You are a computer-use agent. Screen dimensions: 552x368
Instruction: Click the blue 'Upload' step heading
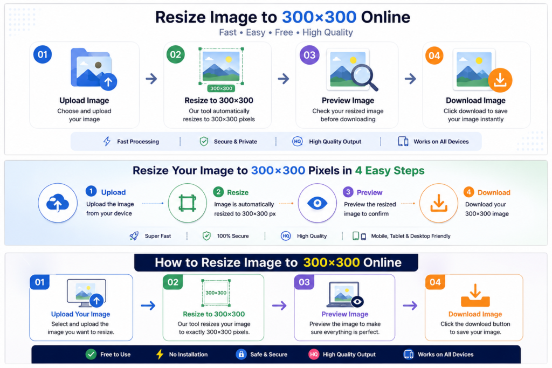pyautogui.click(x=113, y=192)
